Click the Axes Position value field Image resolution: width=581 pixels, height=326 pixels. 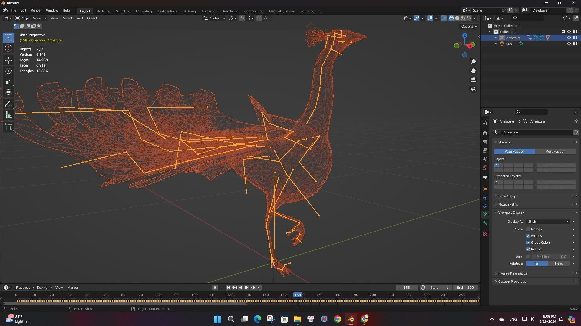(551, 257)
